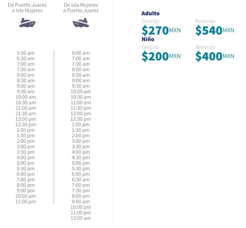Click the Redondo label under Niño
This screenshot has height=228, width=246.
tap(205, 47)
